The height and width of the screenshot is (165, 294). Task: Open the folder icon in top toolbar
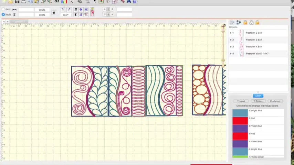coord(10,1)
